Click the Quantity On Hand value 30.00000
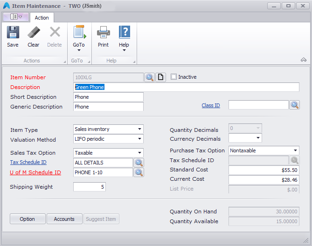 tap(264, 212)
